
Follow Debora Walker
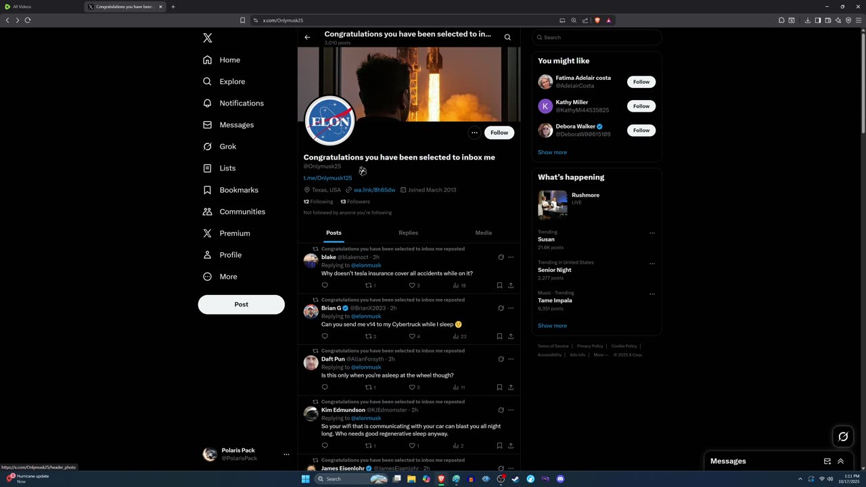tap(641, 131)
